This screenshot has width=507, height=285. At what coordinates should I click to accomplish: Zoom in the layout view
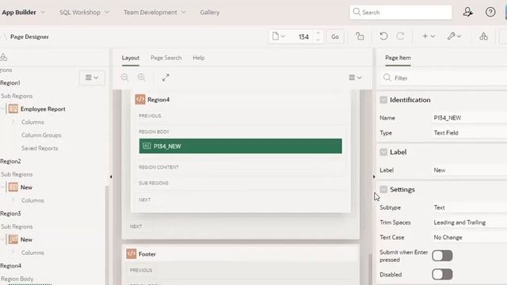point(141,78)
